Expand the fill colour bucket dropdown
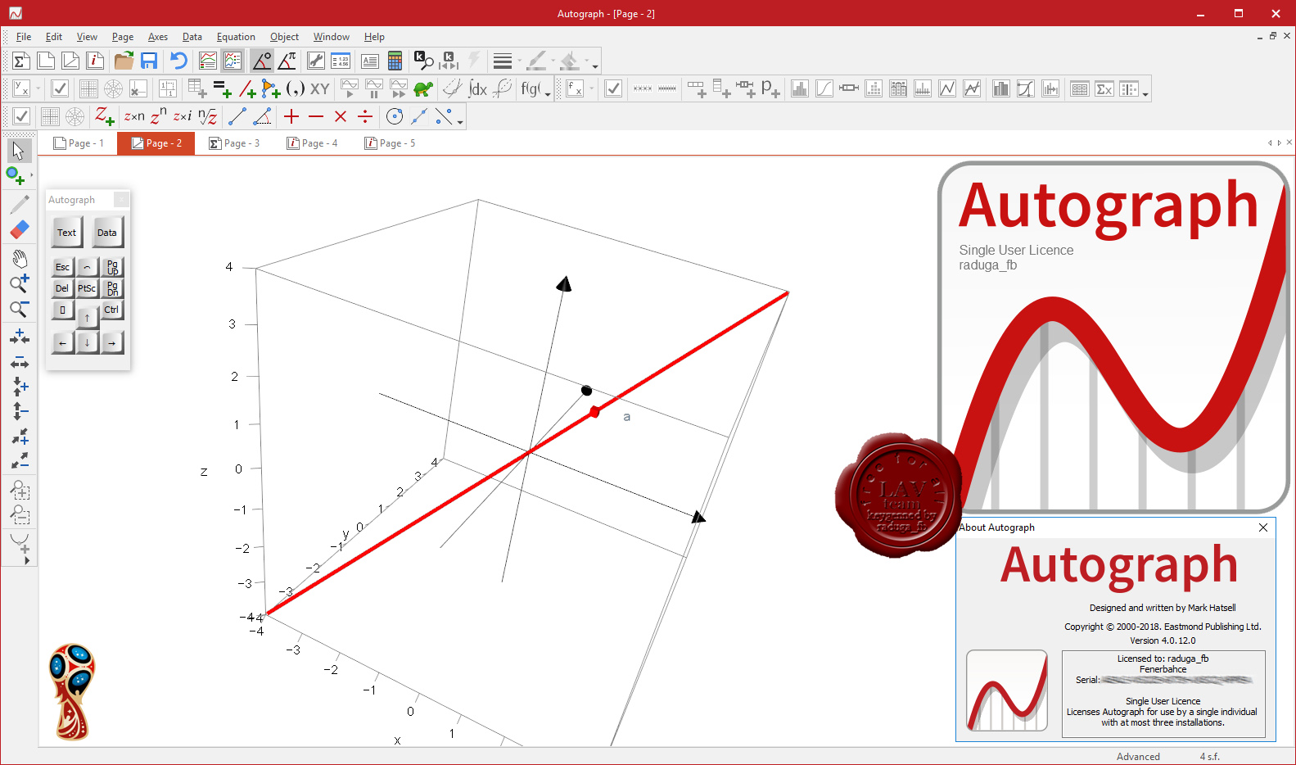Viewport: 1296px width, 765px height. (x=585, y=61)
